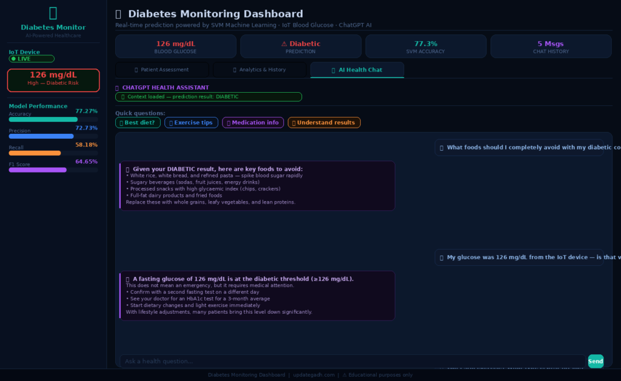Click the Exercise tips quick question
Image resolution: width=621 pixels, height=381 pixels.
tap(191, 122)
